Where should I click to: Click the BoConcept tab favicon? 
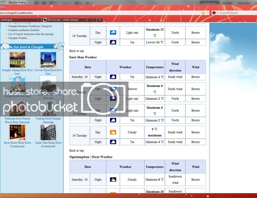(x=45, y=20)
